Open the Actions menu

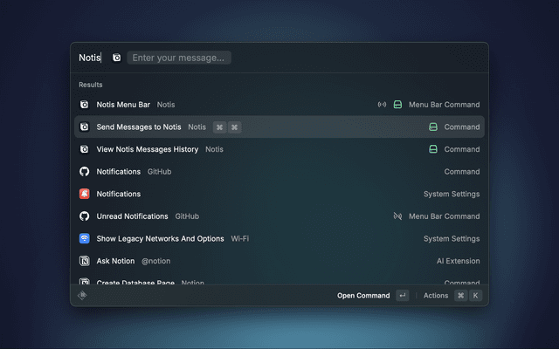pyautogui.click(x=436, y=296)
